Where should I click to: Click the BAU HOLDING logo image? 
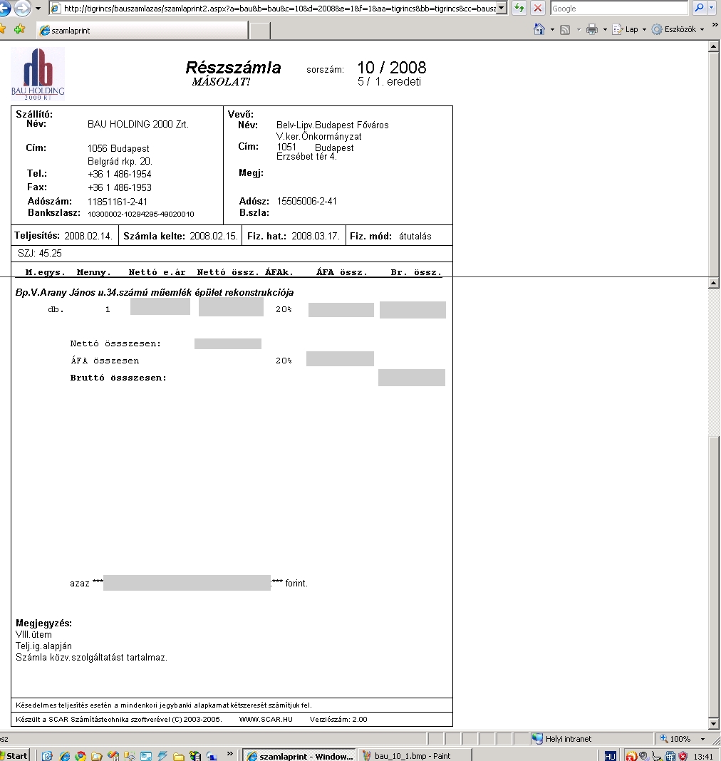tap(38, 74)
